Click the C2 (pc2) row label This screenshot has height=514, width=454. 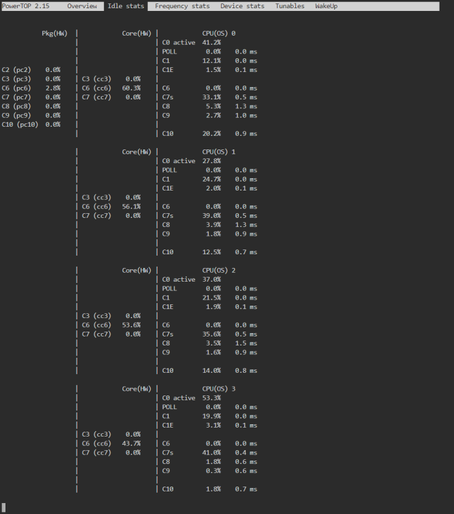tap(16, 70)
